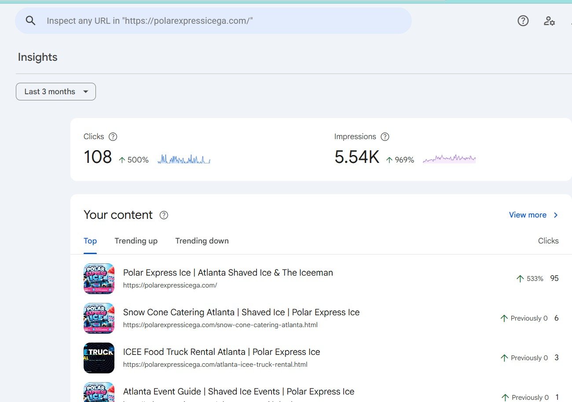Show help info for Impressions metric
This screenshot has height=402, width=572.
[385, 136]
